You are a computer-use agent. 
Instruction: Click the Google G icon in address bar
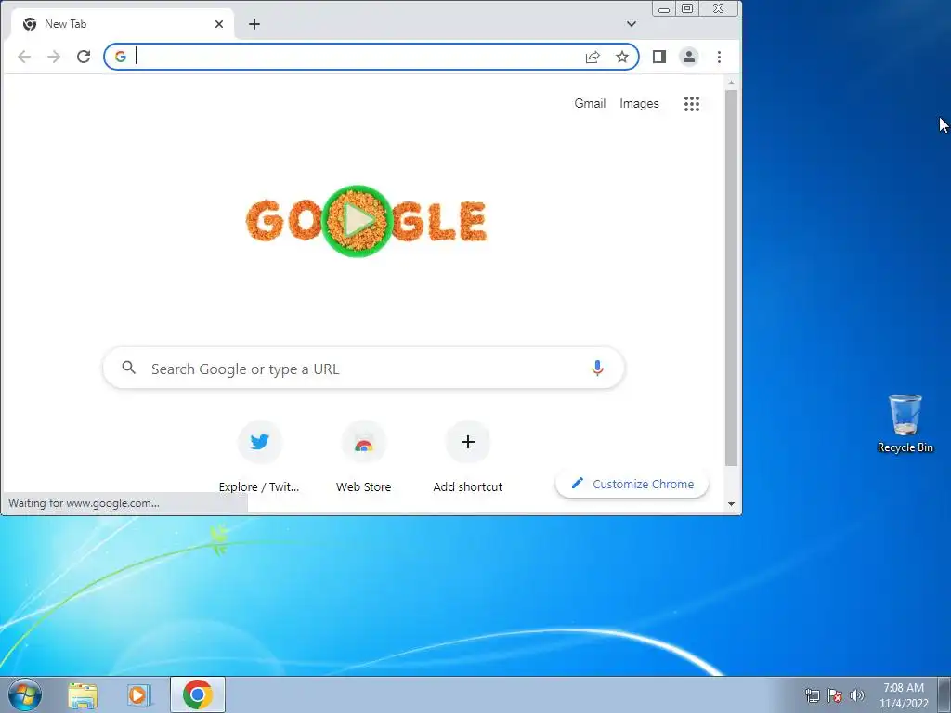coord(121,57)
